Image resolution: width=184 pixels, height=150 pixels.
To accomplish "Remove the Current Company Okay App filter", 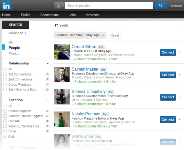I will pos(103,35).
